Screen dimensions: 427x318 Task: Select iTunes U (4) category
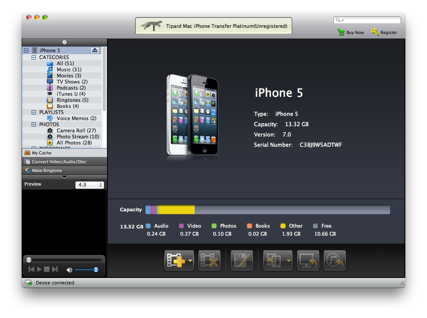(x=71, y=94)
